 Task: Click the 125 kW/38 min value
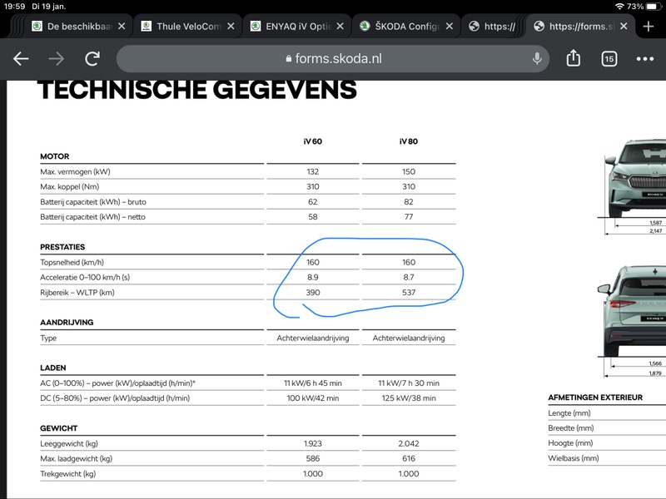click(x=409, y=398)
